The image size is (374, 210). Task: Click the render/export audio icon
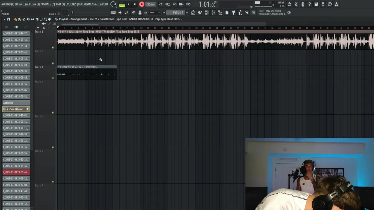323,4
